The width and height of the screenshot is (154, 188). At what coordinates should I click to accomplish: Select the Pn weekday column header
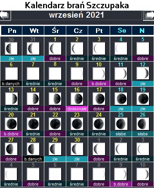[x=11, y=31]
